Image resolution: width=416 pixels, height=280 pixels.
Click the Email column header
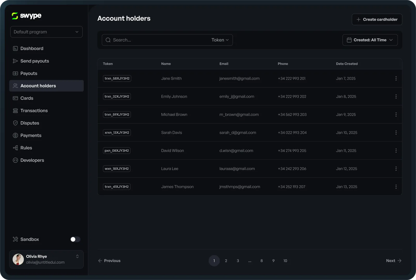point(224,64)
